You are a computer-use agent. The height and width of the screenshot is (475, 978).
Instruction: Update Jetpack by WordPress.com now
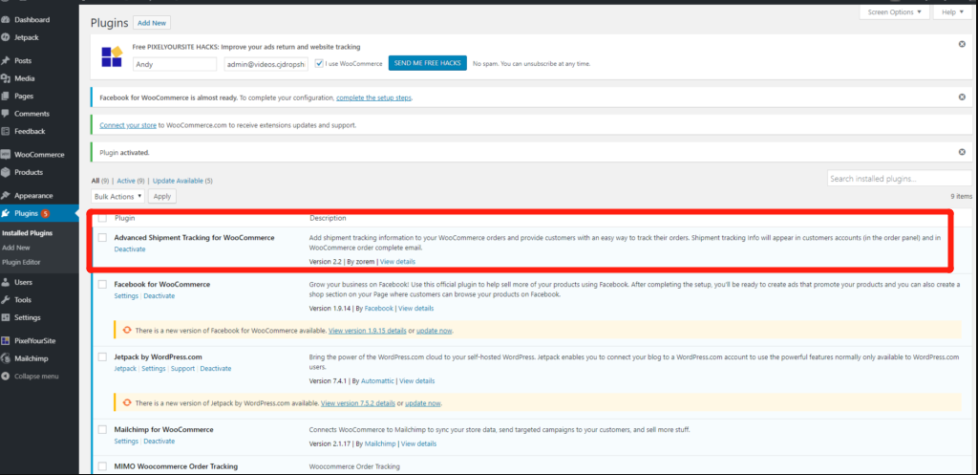(423, 403)
